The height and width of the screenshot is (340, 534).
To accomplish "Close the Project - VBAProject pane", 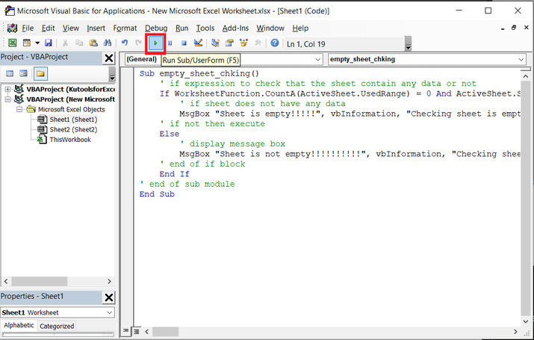I will (x=109, y=58).
